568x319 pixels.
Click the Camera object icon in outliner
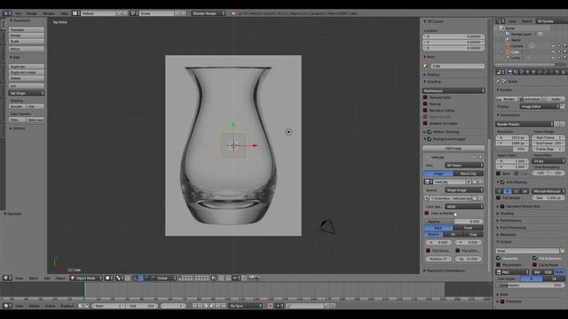508,46
